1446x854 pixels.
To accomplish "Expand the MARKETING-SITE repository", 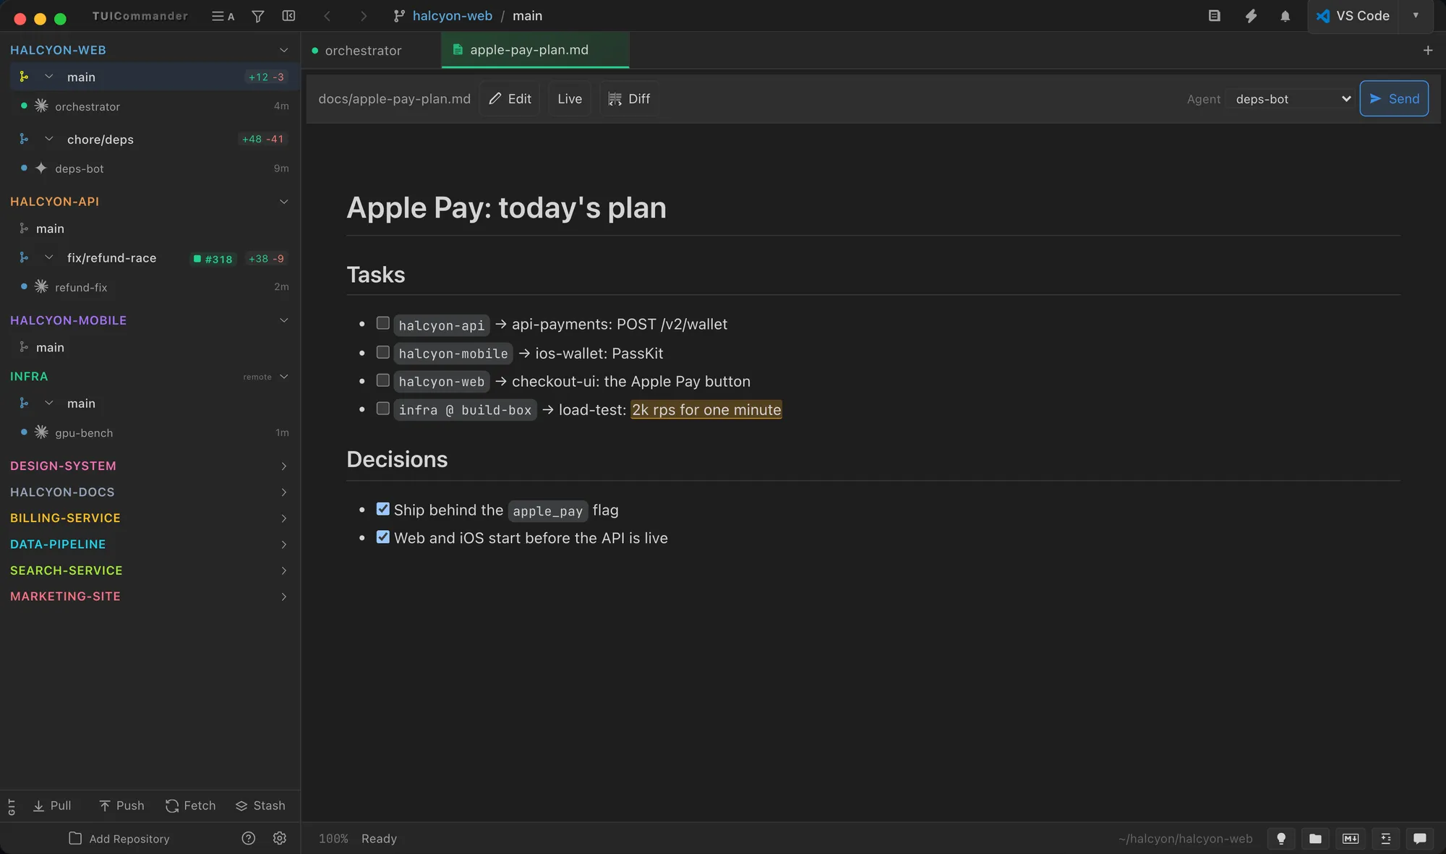I will 283,597.
